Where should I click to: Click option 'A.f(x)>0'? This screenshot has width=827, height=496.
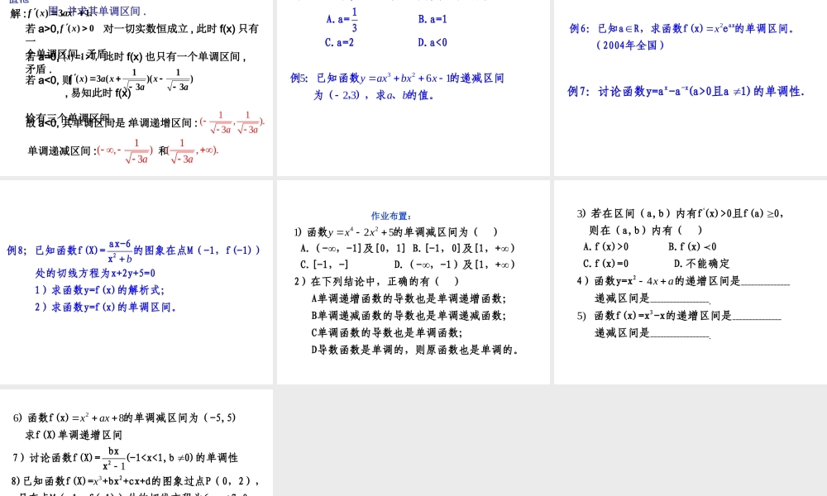click(606, 246)
